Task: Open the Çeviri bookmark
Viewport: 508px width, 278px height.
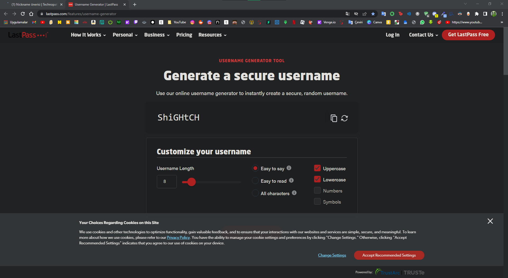Action: tap(356, 22)
